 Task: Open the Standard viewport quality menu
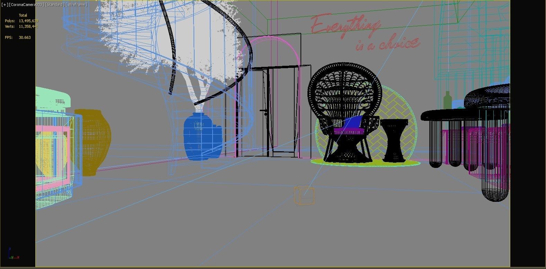coord(55,5)
